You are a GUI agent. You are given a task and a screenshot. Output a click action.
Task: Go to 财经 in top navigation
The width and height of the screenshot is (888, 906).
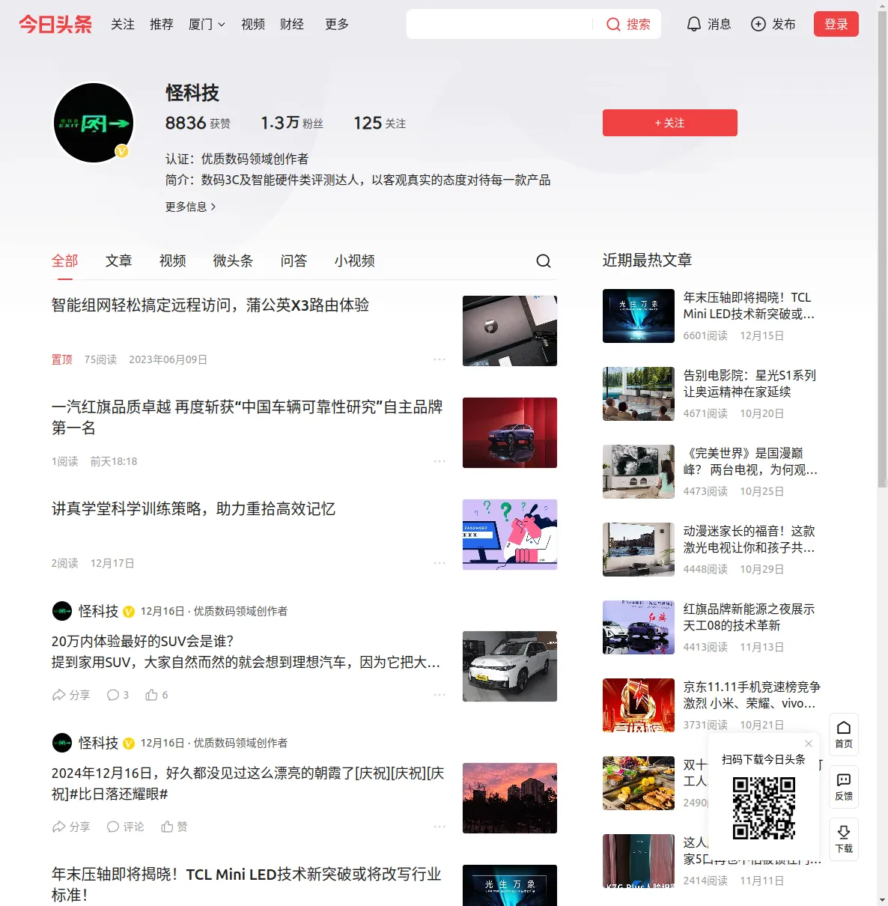tap(292, 24)
